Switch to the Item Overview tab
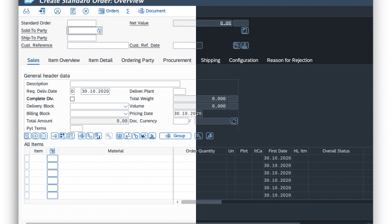The image size is (392, 224). coord(64,60)
